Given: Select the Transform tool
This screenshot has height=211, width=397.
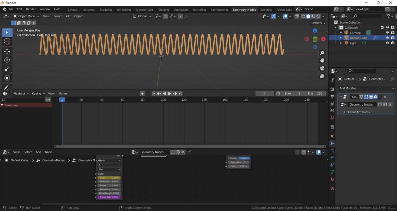Looking at the screenshot, I should (x=7, y=78).
